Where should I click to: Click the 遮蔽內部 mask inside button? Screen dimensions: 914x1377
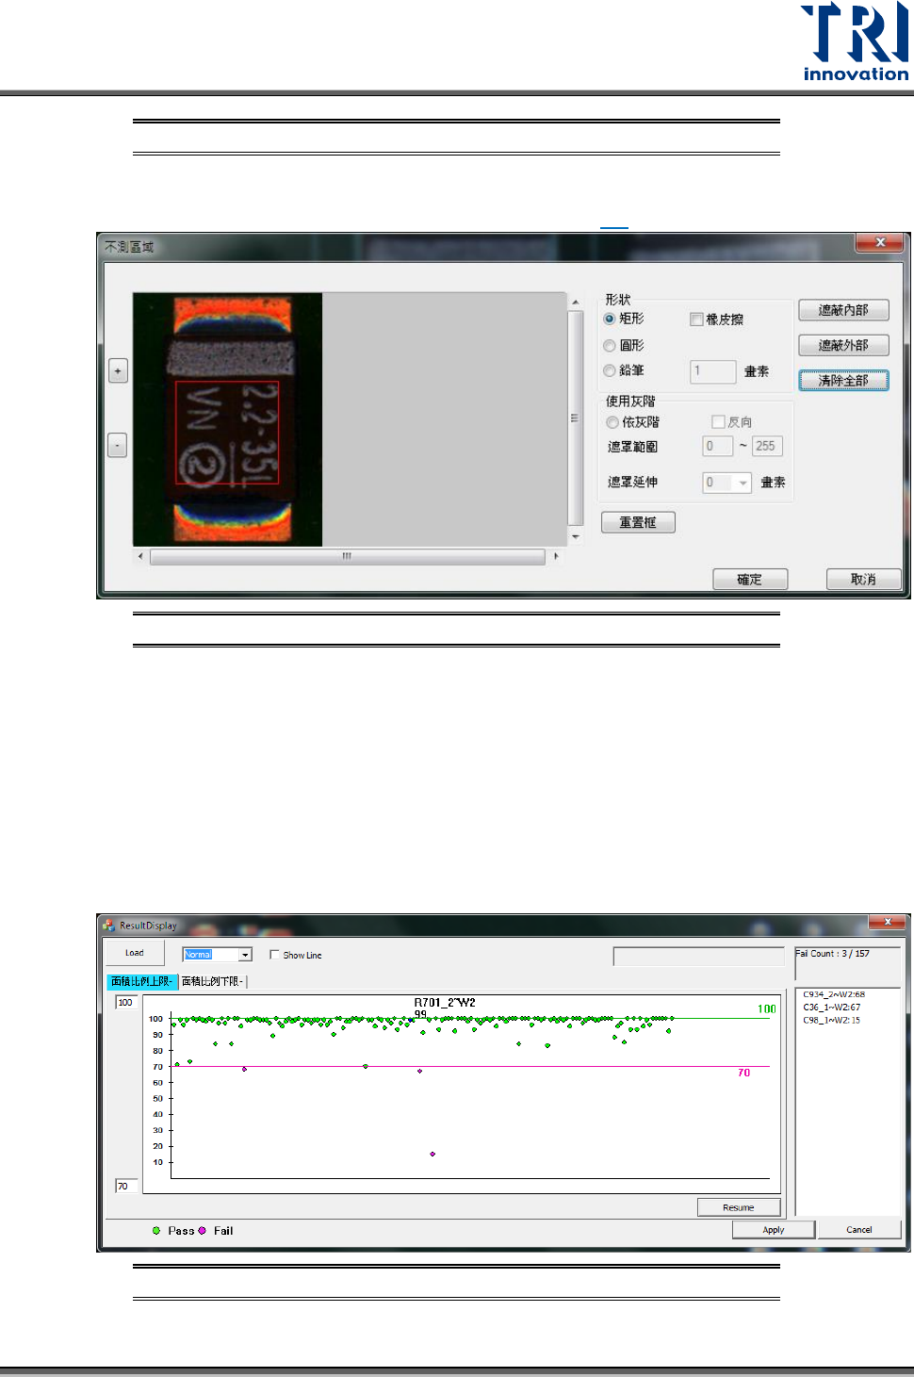843,310
